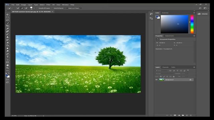Click Add layer mask icon at panel bottom
Screen dimensions: 214x120
pyautogui.click(x=175, y=115)
